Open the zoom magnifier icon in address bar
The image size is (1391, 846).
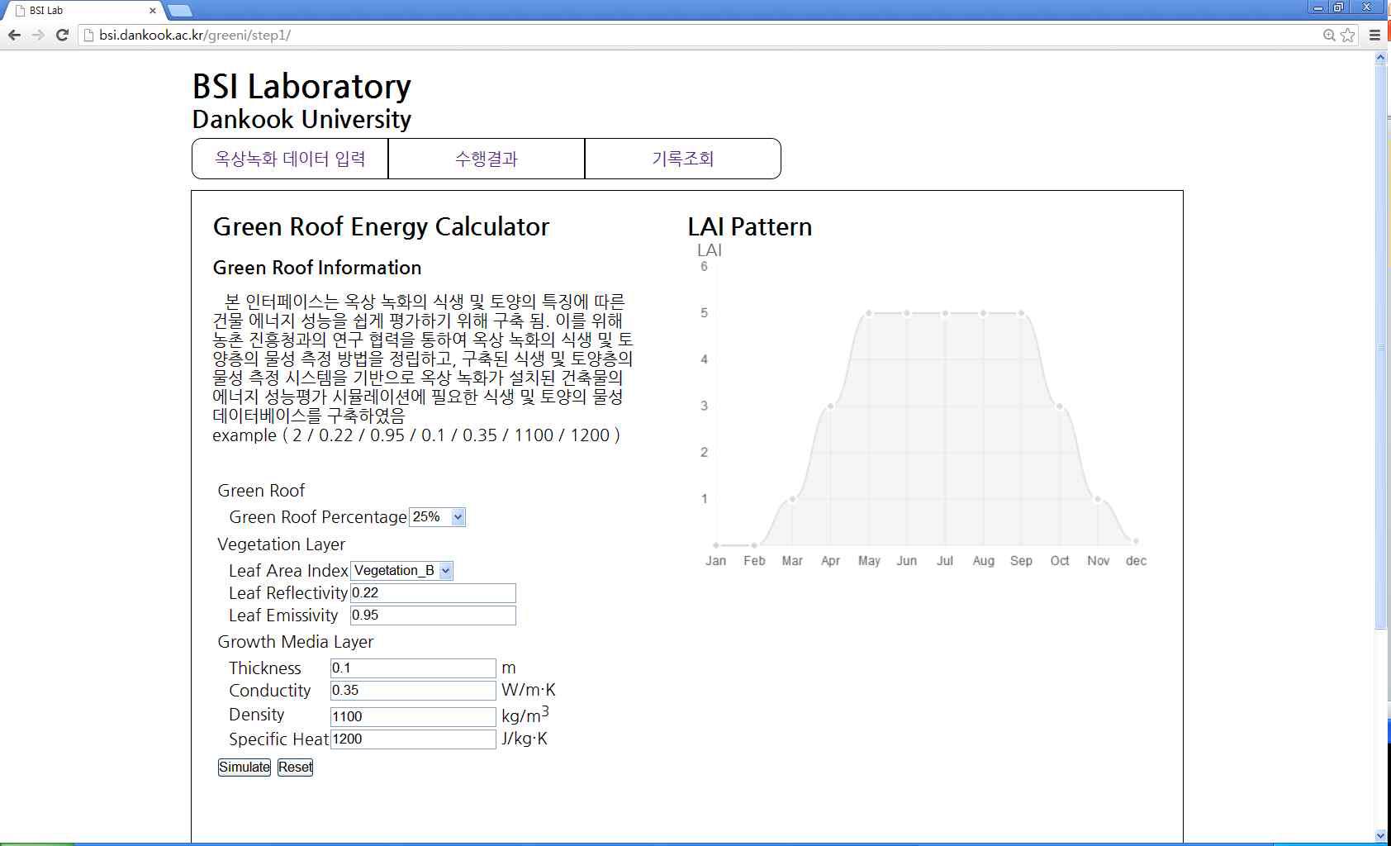tap(1329, 35)
